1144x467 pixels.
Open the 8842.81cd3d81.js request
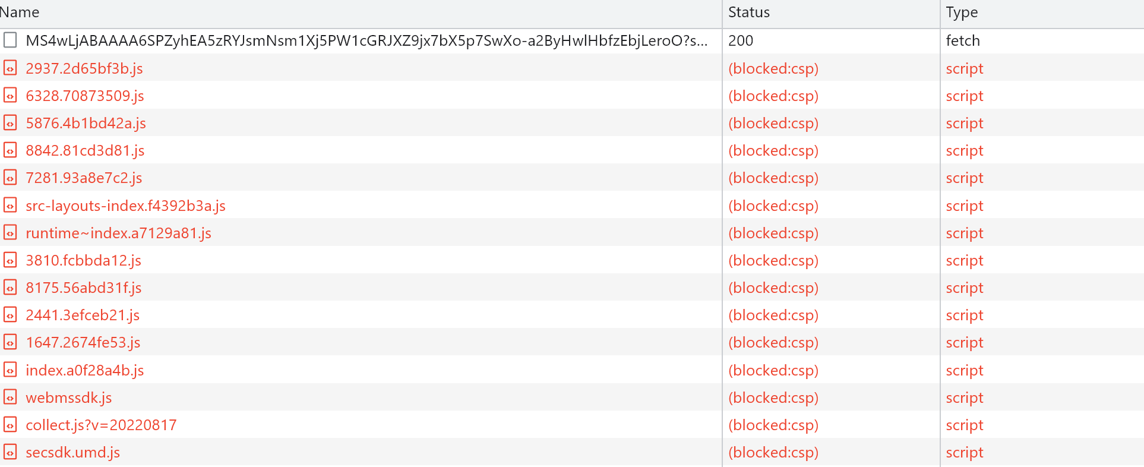point(85,150)
